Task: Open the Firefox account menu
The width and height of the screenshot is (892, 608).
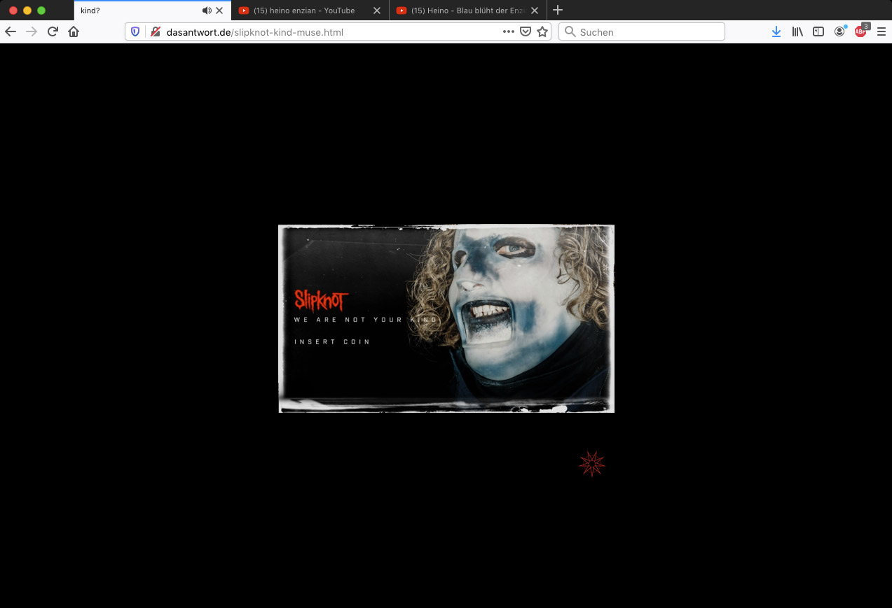Action: (x=839, y=31)
